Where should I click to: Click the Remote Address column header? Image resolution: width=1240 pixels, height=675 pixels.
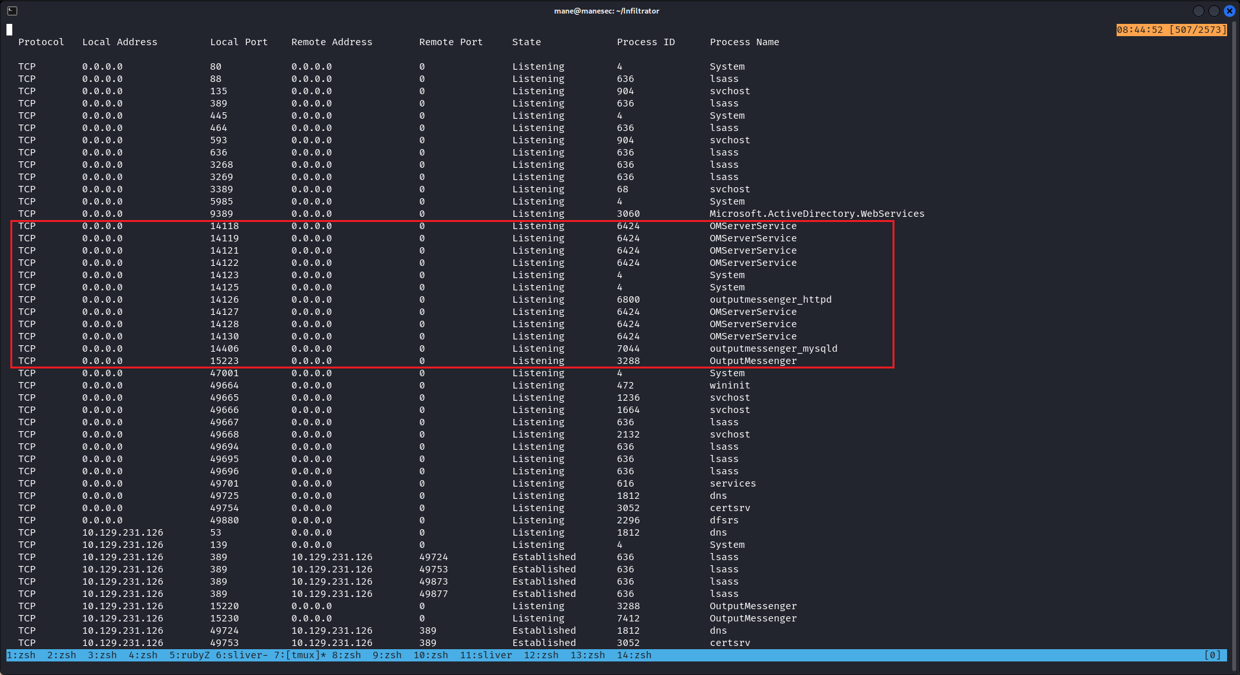pyautogui.click(x=332, y=42)
